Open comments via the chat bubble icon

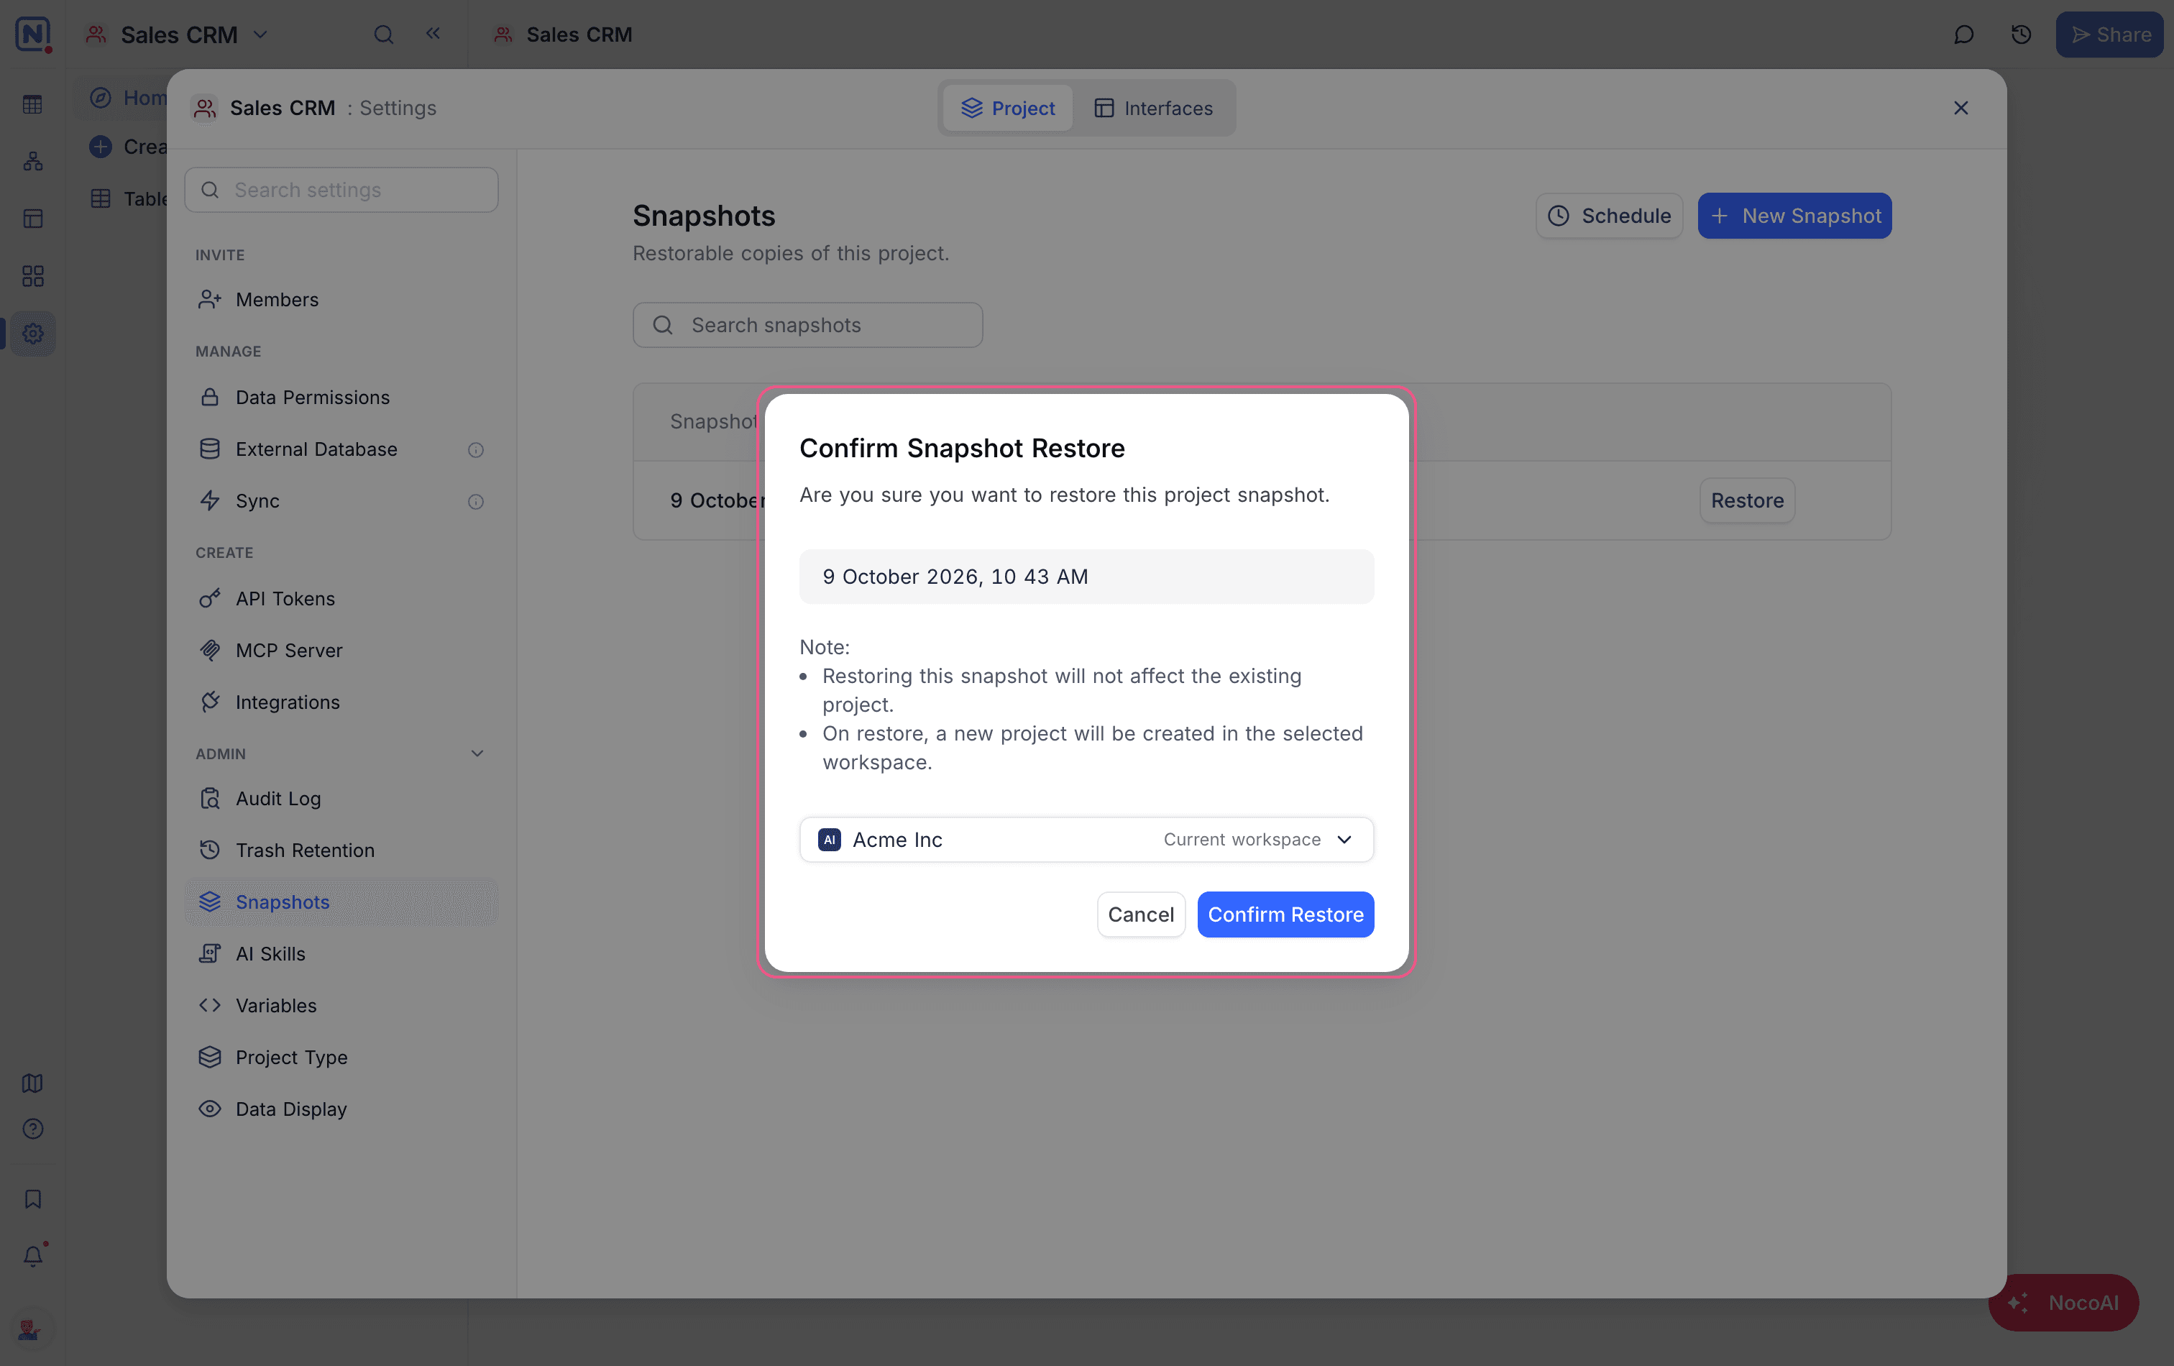click(x=1963, y=35)
